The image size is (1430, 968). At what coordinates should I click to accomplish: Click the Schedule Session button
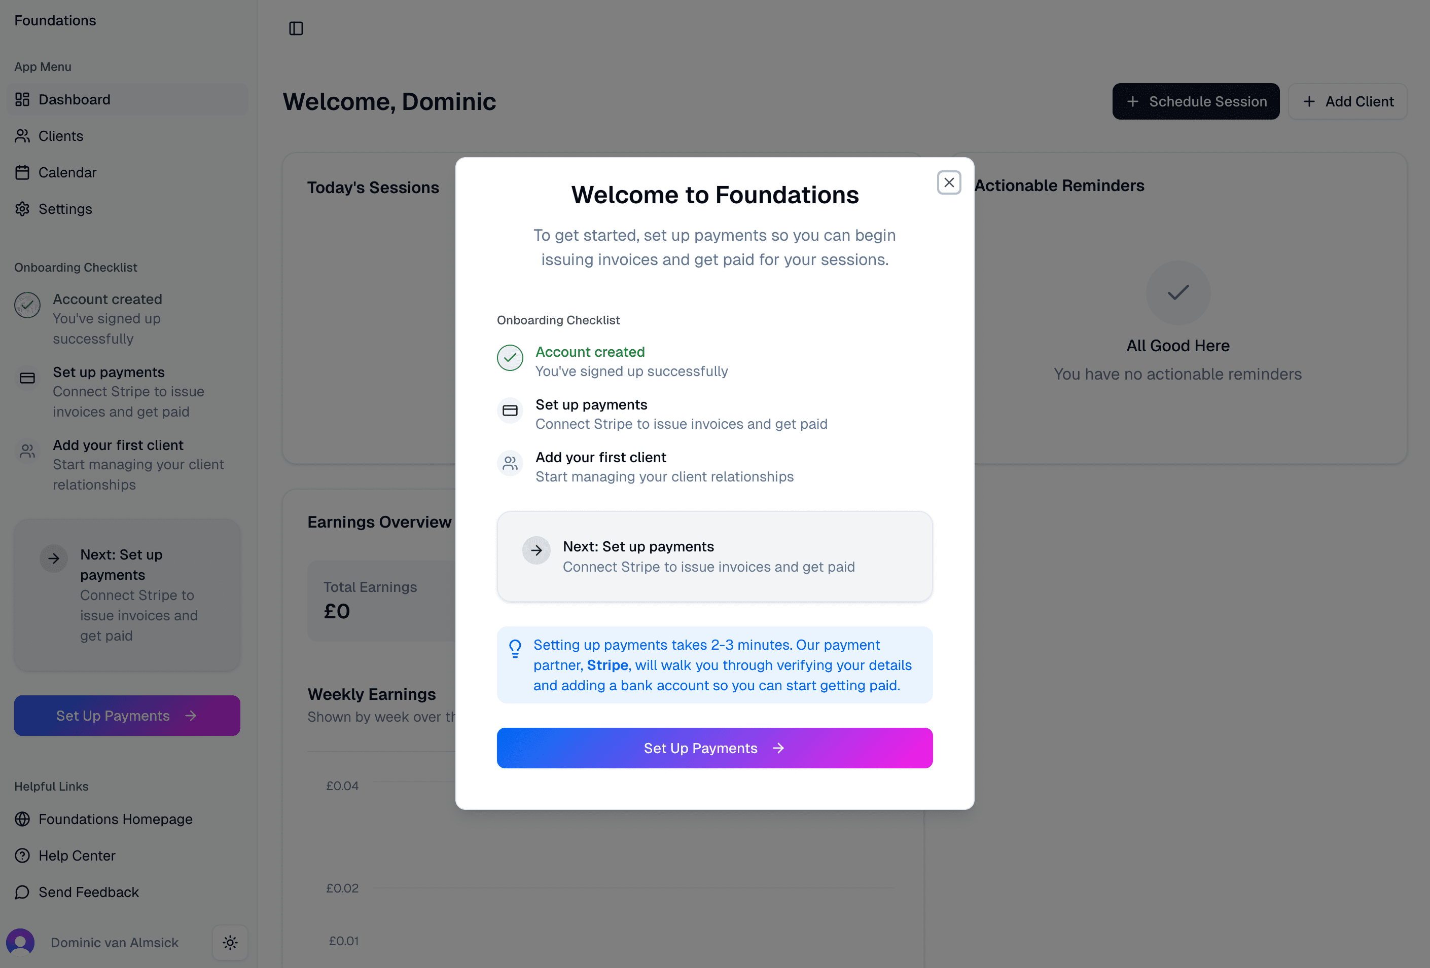pyautogui.click(x=1196, y=101)
